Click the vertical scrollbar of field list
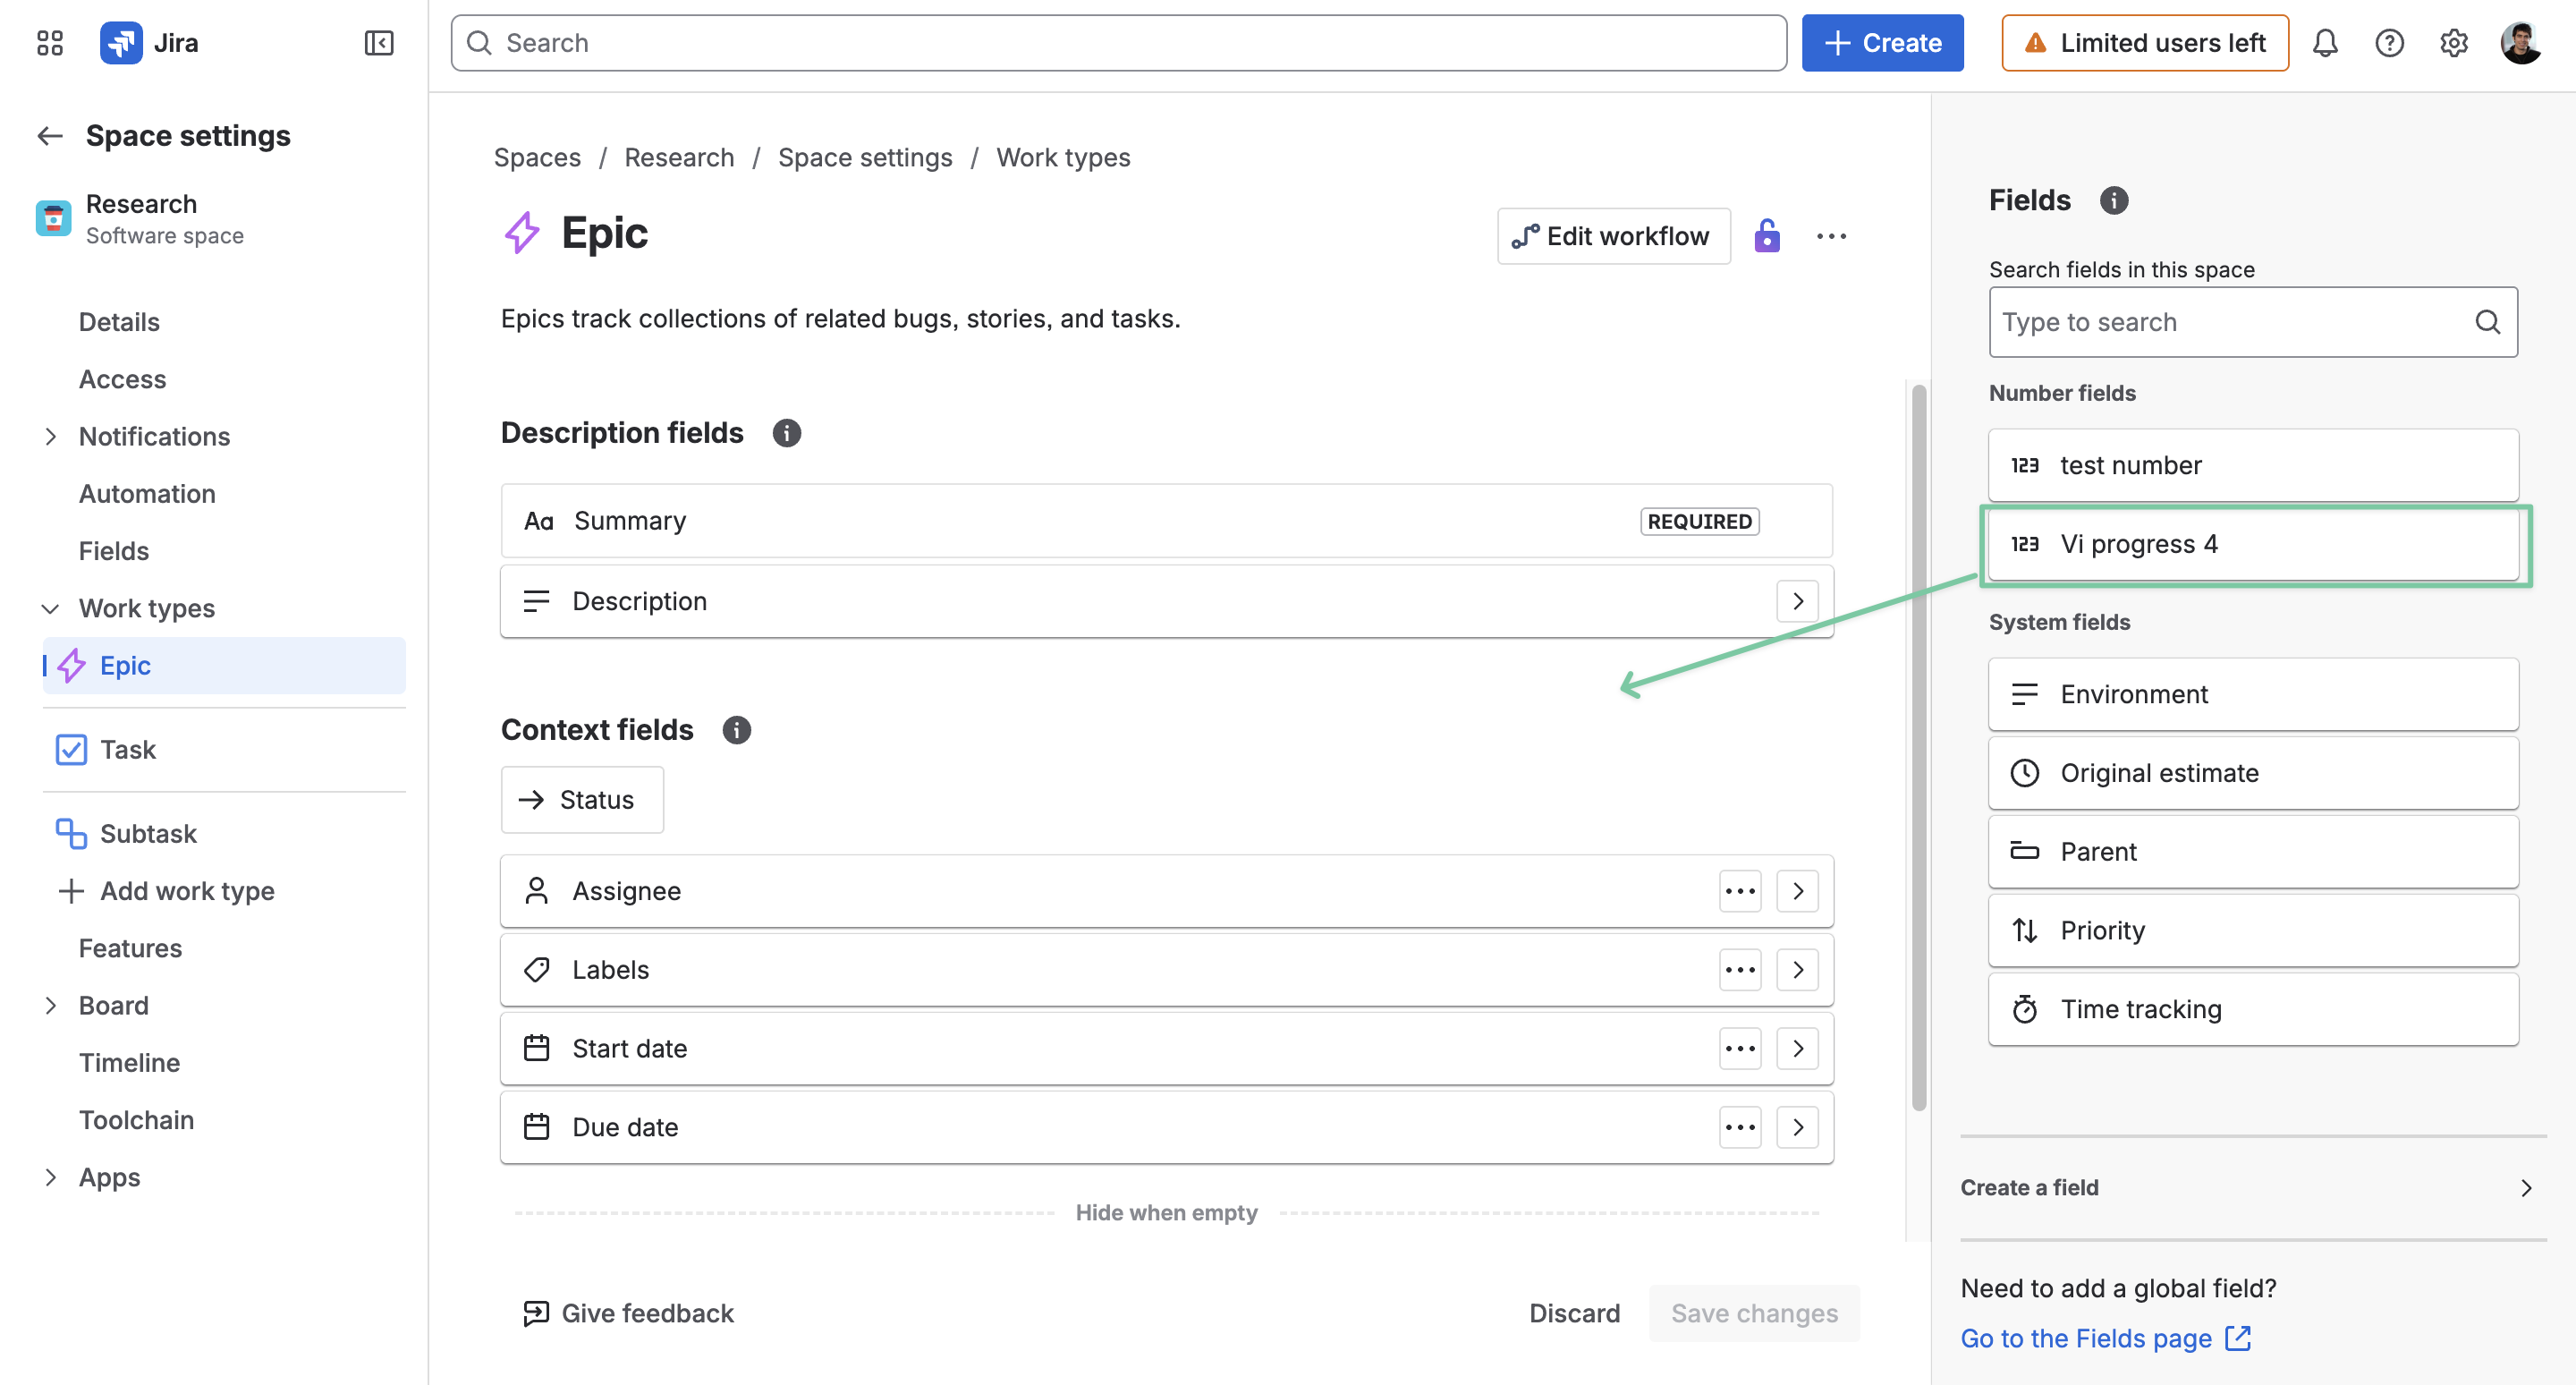Screen dimensions: 2576x1385 coord(1918,745)
